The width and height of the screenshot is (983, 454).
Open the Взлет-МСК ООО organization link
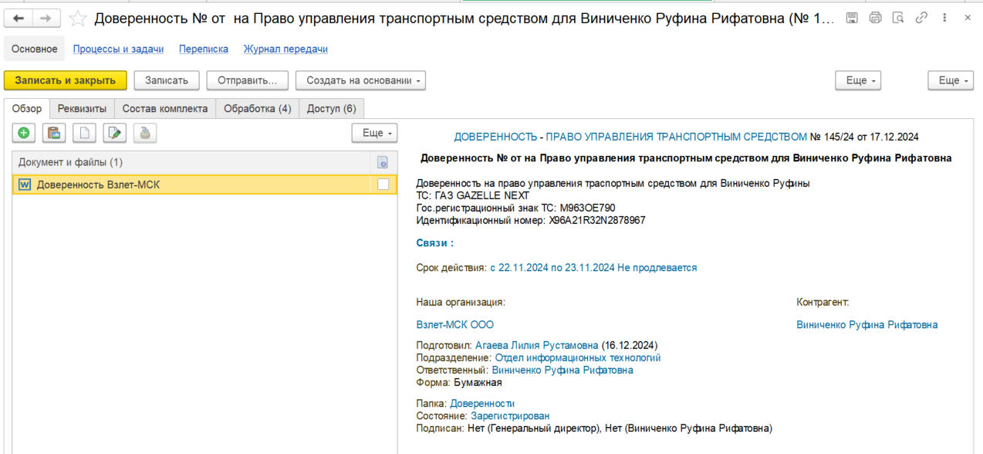click(x=455, y=325)
